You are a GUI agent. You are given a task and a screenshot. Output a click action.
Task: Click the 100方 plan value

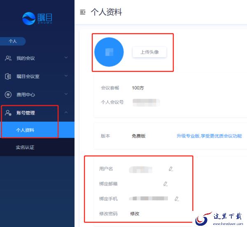coord(138,88)
